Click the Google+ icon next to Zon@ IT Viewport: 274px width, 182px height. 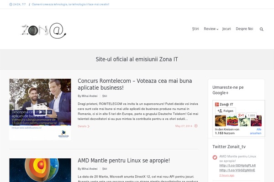(216, 105)
